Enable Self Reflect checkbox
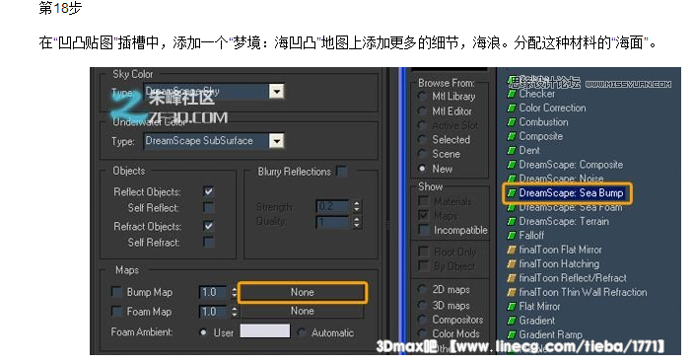 click(208, 207)
